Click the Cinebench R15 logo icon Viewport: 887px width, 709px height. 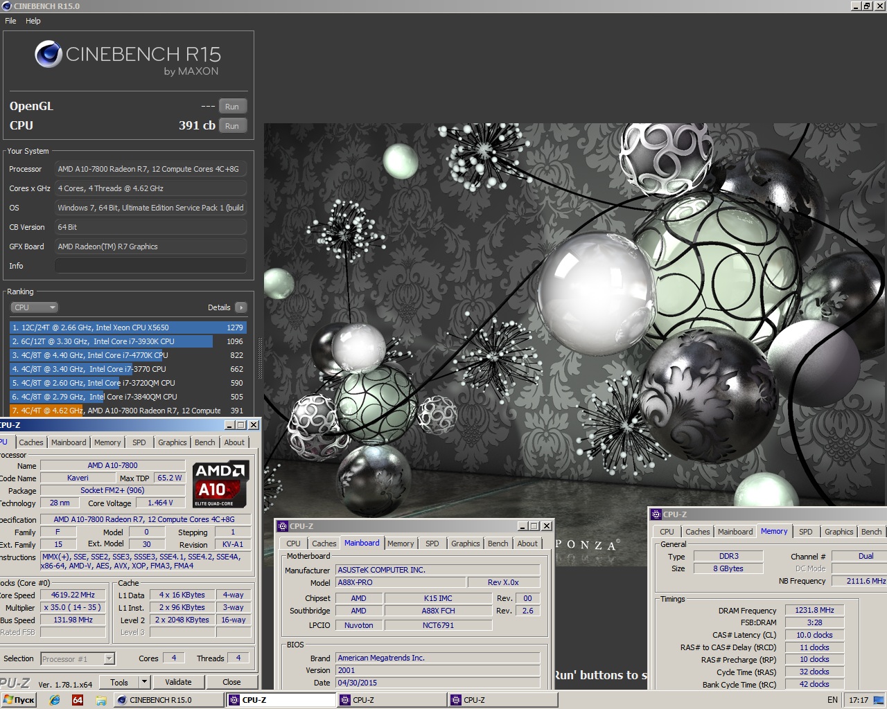coord(49,54)
